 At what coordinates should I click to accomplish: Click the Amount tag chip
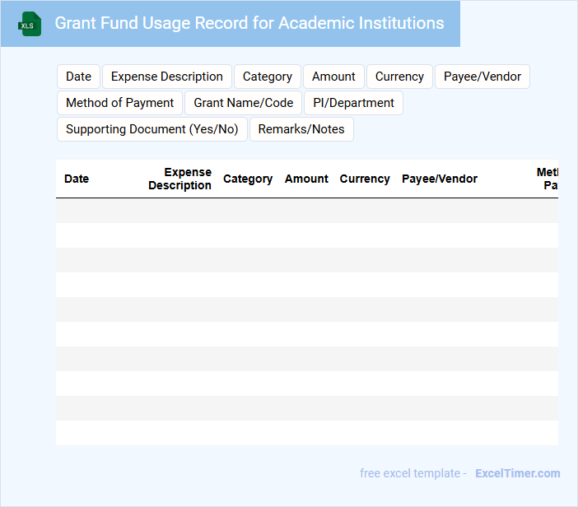[x=333, y=77]
